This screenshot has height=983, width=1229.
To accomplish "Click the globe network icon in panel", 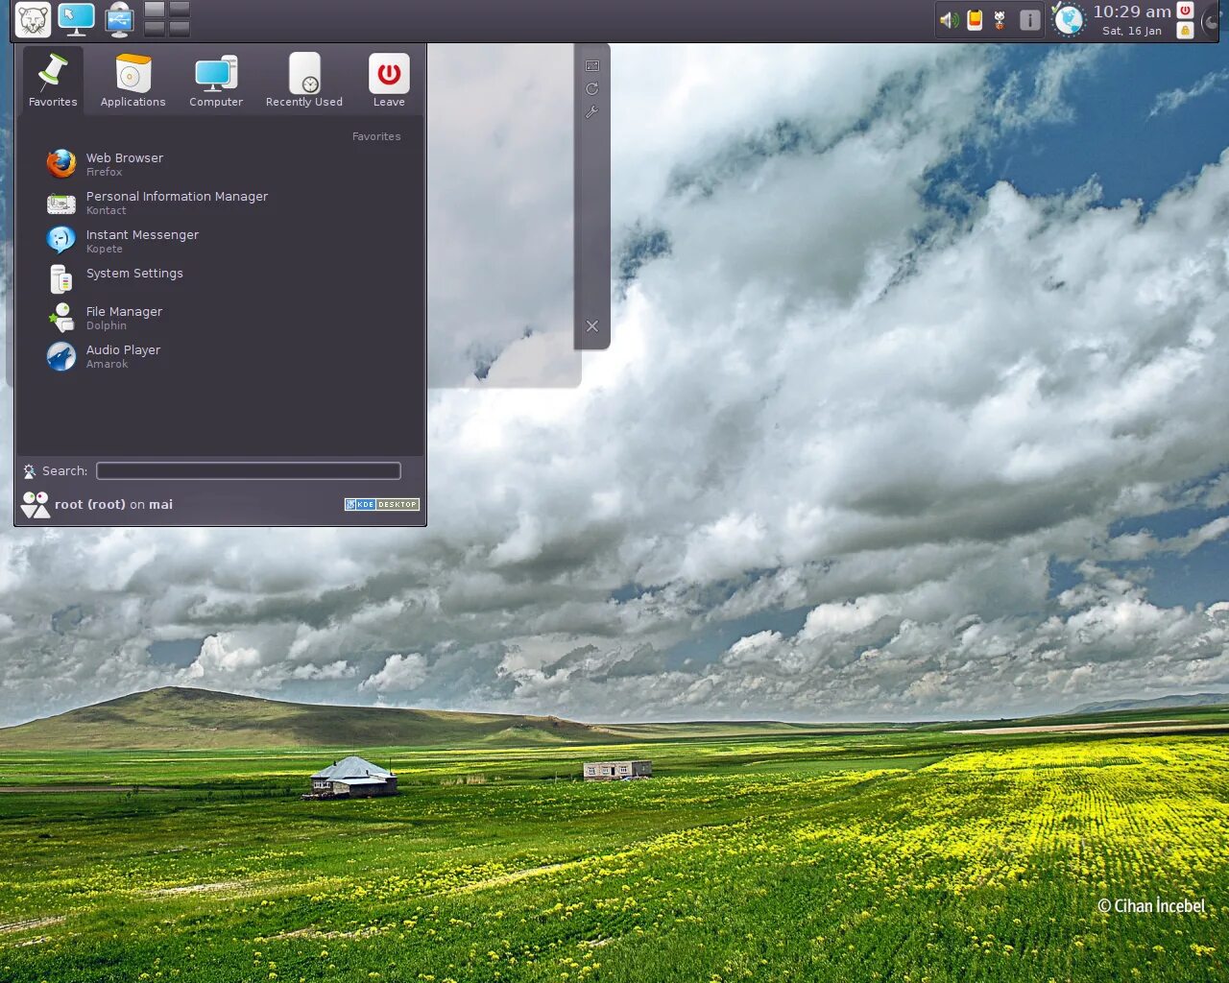I will click(x=1068, y=20).
